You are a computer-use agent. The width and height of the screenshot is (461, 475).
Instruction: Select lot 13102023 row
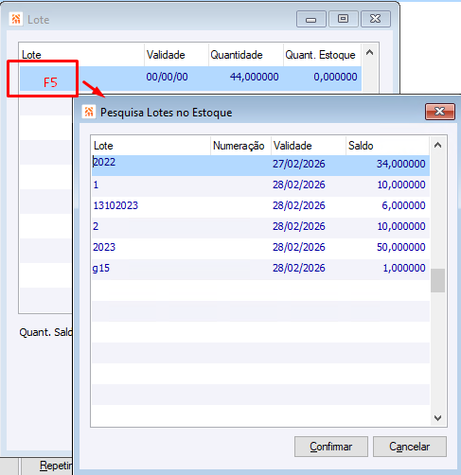coord(260,207)
